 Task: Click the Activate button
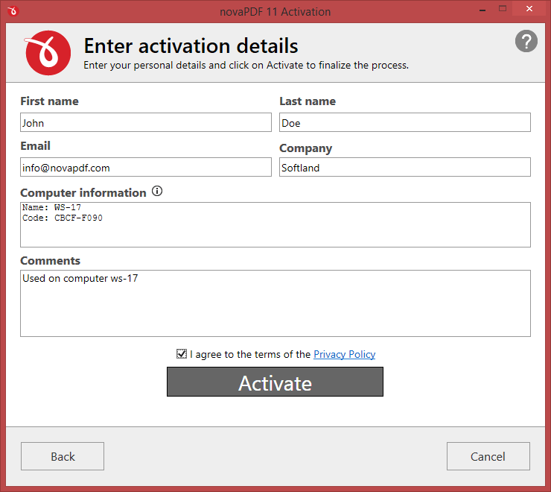click(275, 382)
